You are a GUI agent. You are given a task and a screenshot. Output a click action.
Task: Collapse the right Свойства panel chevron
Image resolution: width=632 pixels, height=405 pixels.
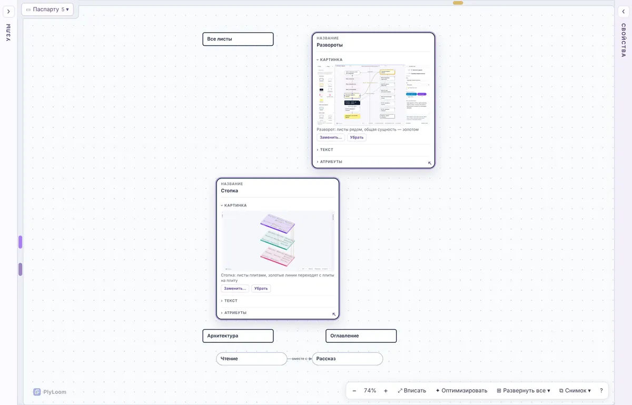[x=624, y=12]
